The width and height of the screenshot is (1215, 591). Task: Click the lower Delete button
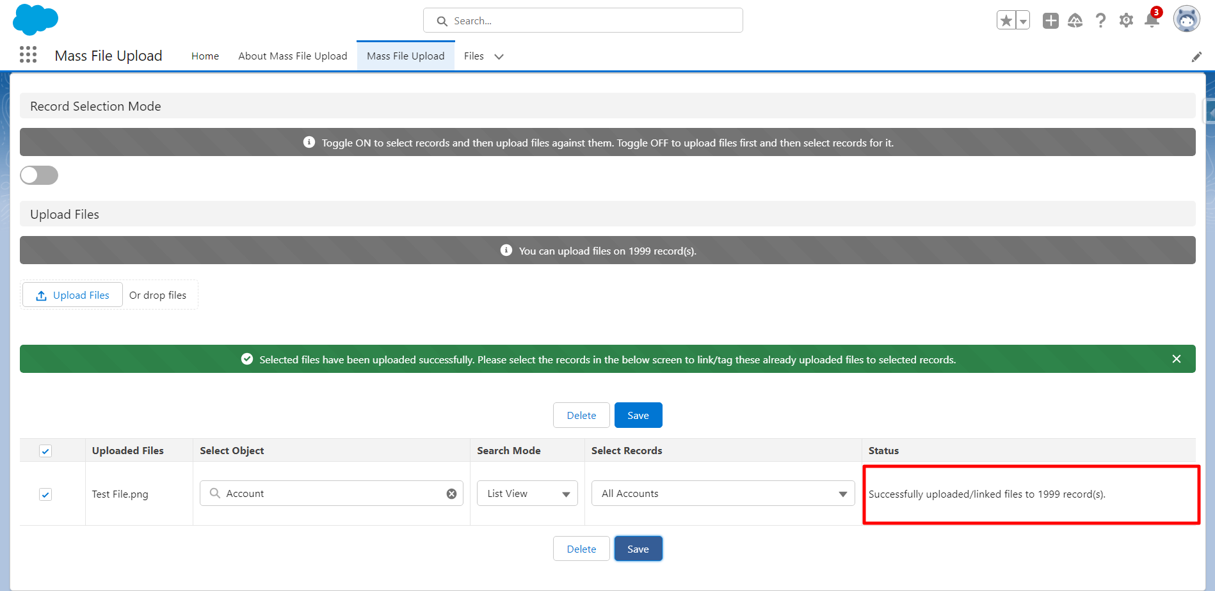(x=581, y=549)
